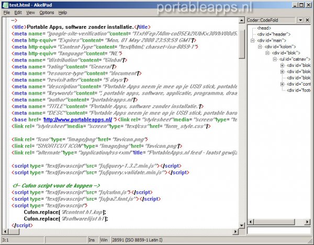The width and height of the screenshot is (314, 245).
Task: Collapse the div id="blok" node
Action: [267, 53]
